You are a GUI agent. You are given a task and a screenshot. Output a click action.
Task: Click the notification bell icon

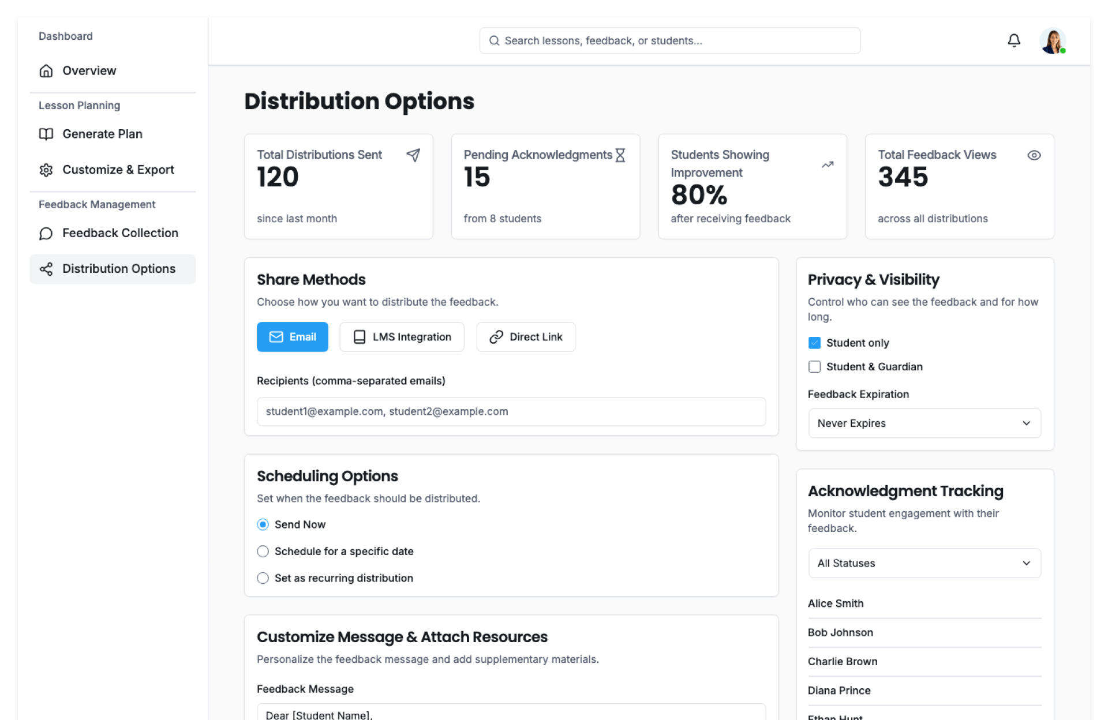[x=1013, y=40]
